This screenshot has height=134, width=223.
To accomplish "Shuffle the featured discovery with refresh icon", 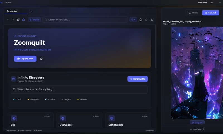I will point(42,59).
